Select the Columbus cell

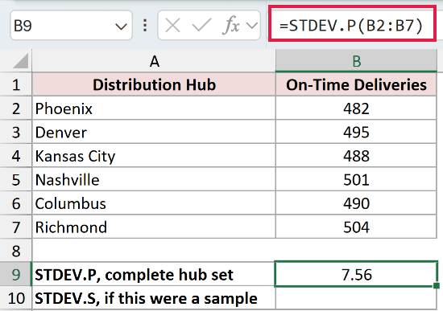pos(154,203)
